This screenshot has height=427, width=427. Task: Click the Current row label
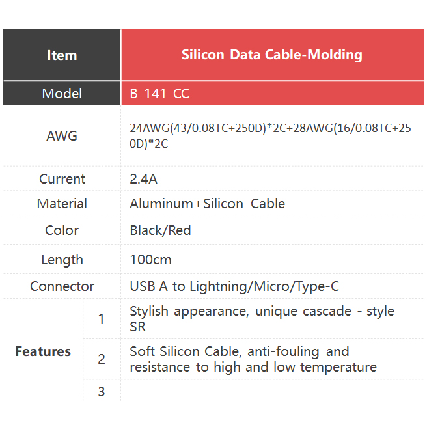tap(62, 179)
